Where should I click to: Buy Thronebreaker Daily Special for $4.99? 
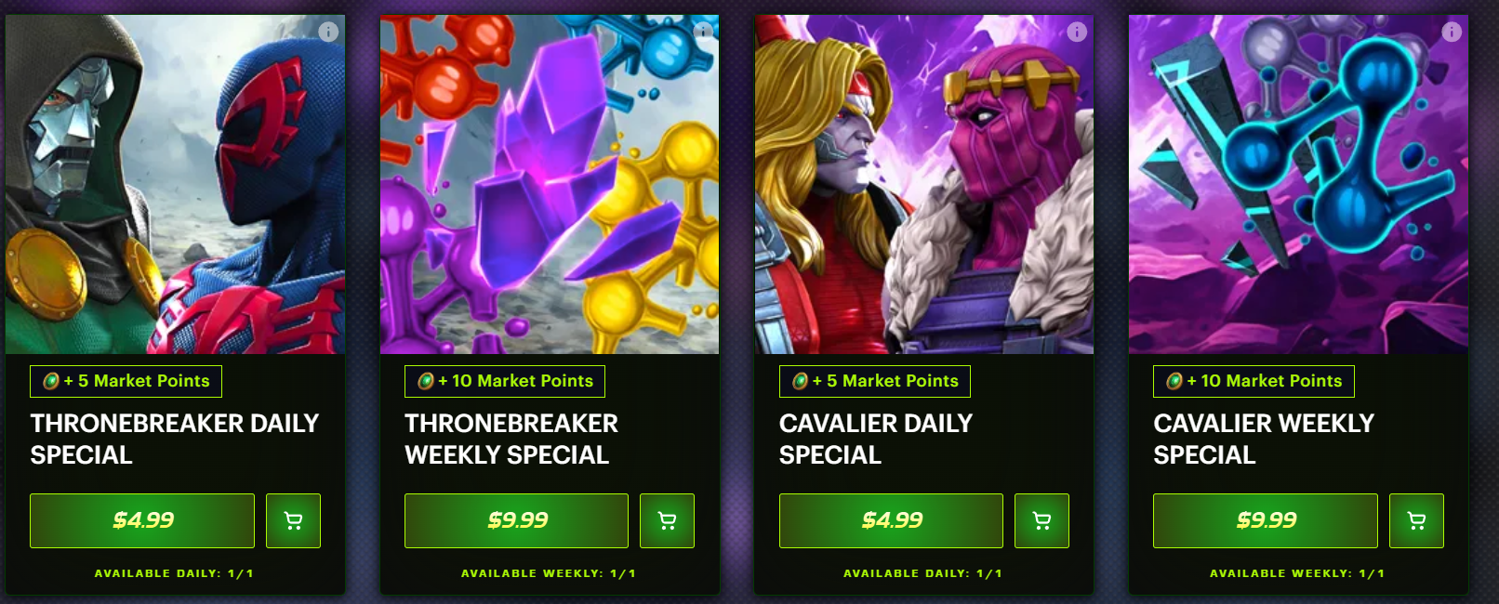142,520
